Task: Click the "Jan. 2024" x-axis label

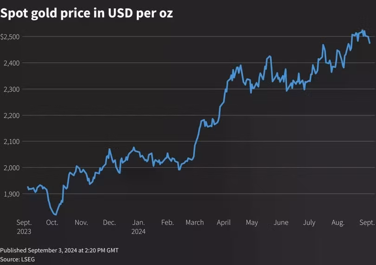Action: coord(139,226)
